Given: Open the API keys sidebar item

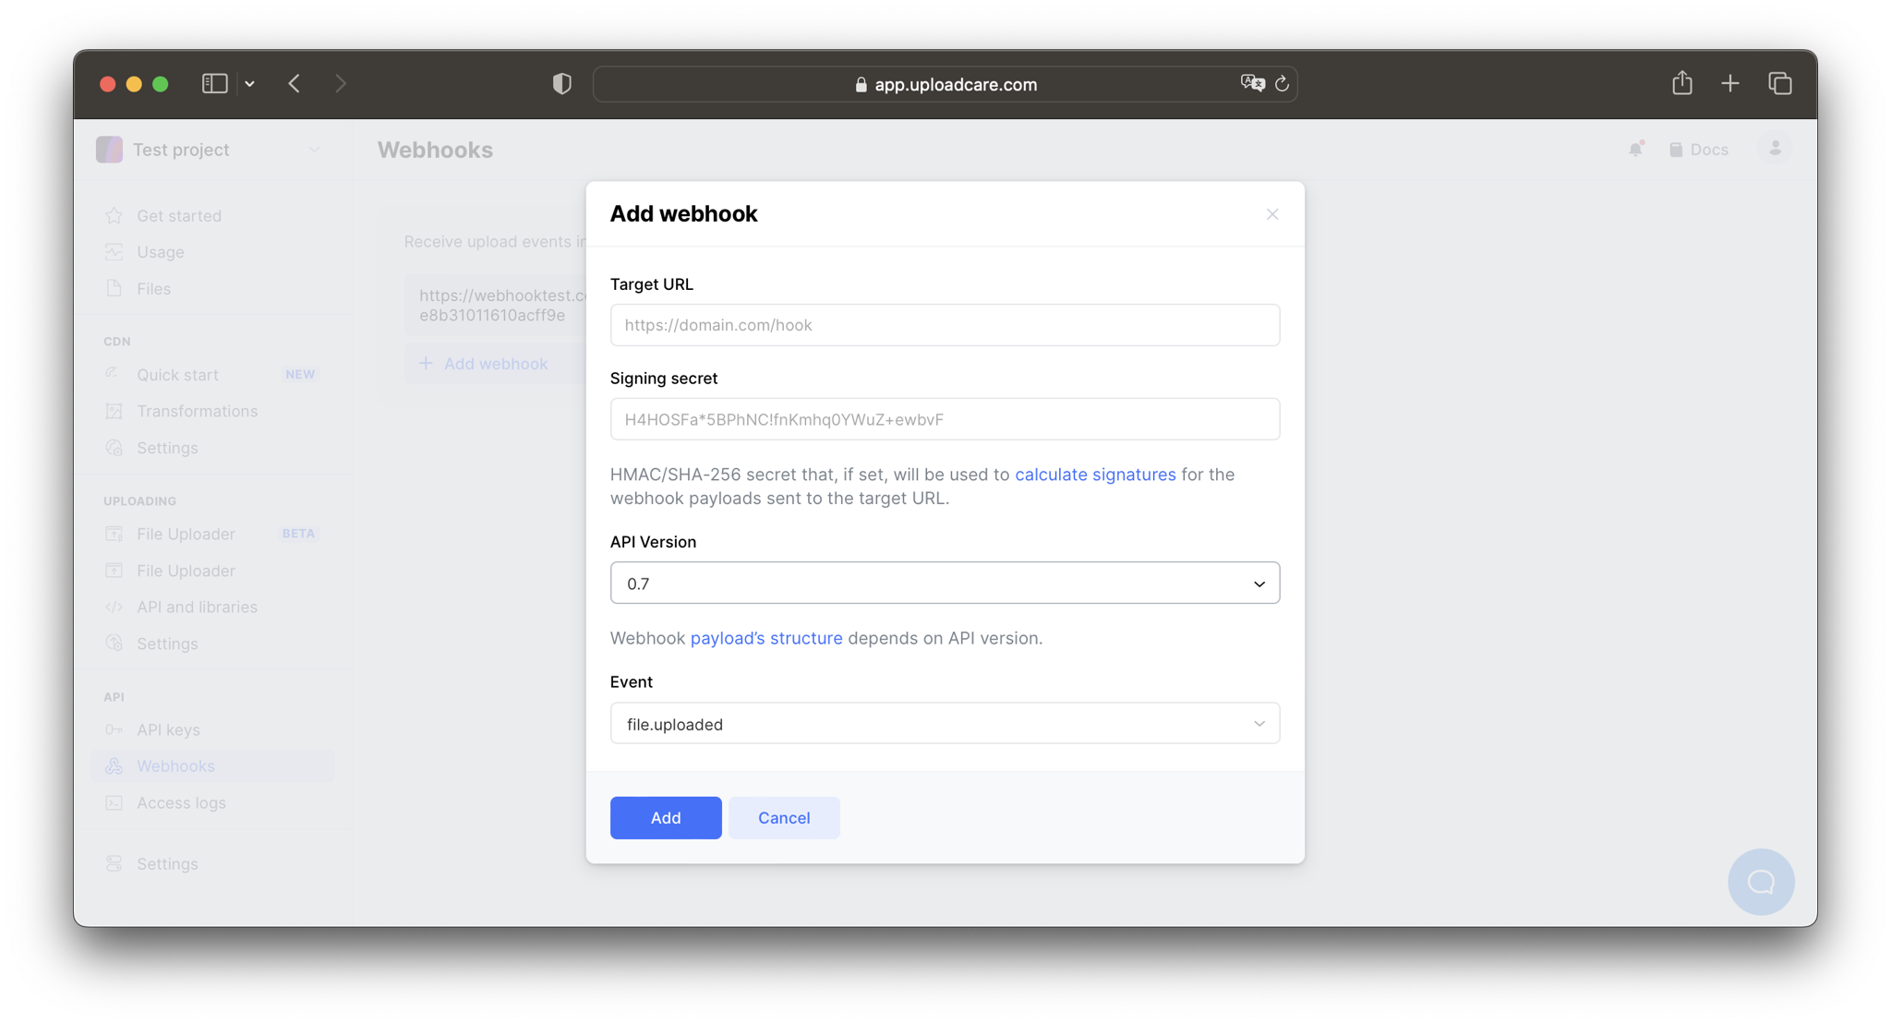Looking at the screenshot, I should [x=168, y=729].
